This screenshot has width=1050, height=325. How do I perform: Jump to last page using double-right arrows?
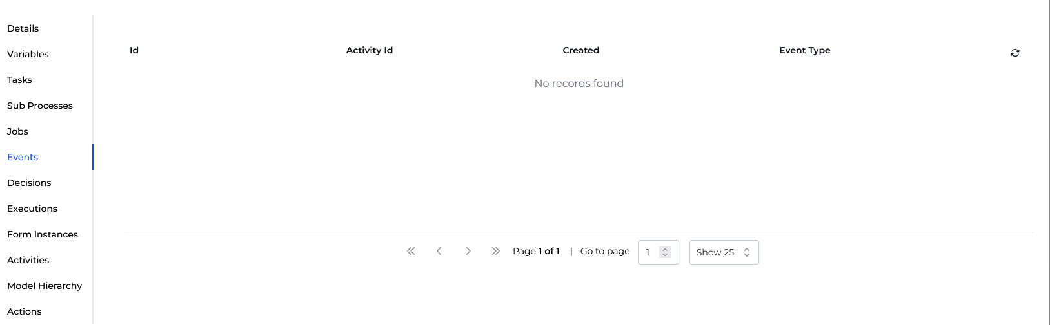click(495, 251)
